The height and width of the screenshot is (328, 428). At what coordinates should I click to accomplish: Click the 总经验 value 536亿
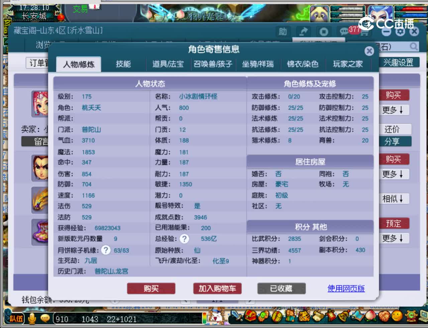point(209,239)
